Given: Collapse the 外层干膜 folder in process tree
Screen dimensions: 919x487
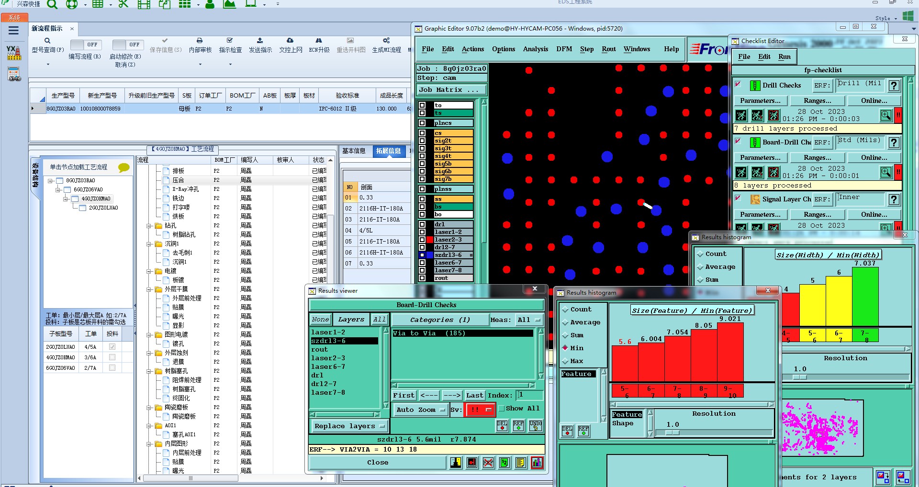Looking at the screenshot, I should point(149,289).
